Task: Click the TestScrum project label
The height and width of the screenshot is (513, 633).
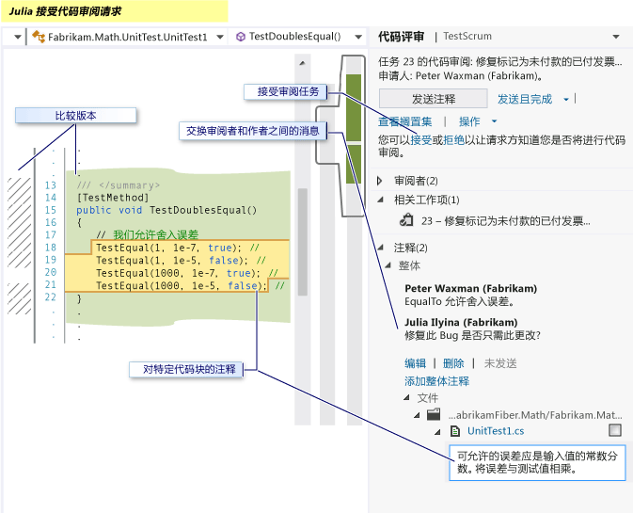Action: [x=467, y=37]
